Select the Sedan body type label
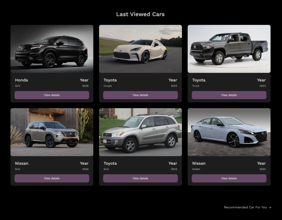282x220 pixels. (196, 169)
